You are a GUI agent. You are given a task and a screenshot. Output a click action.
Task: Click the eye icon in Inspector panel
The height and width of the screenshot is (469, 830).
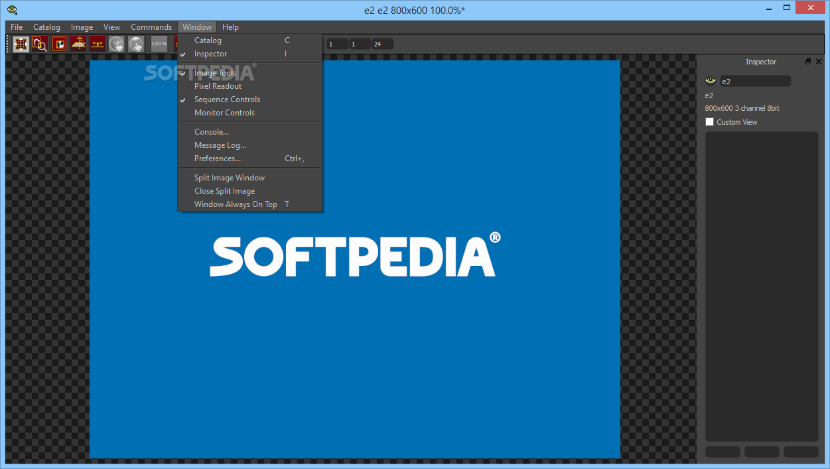(x=711, y=81)
